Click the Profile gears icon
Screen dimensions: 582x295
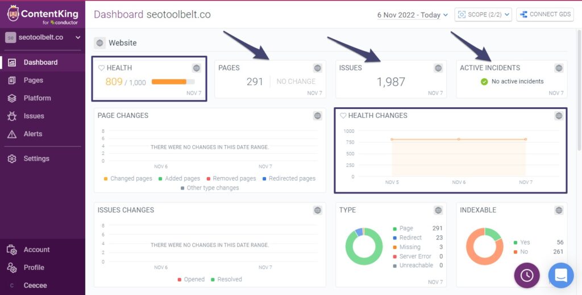(12, 268)
